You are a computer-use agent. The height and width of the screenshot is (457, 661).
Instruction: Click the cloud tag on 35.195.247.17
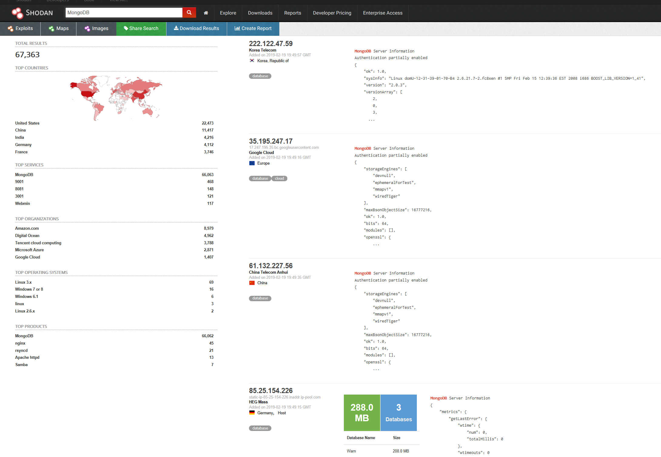pyautogui.click(x=279, y=178)
